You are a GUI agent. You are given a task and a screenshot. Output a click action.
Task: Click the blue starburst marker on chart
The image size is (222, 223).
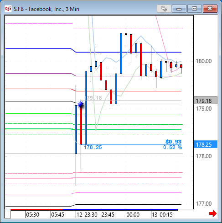point(81,105)
